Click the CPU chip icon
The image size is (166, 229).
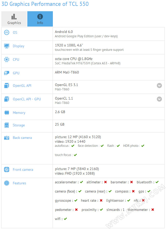pos(7,59)
